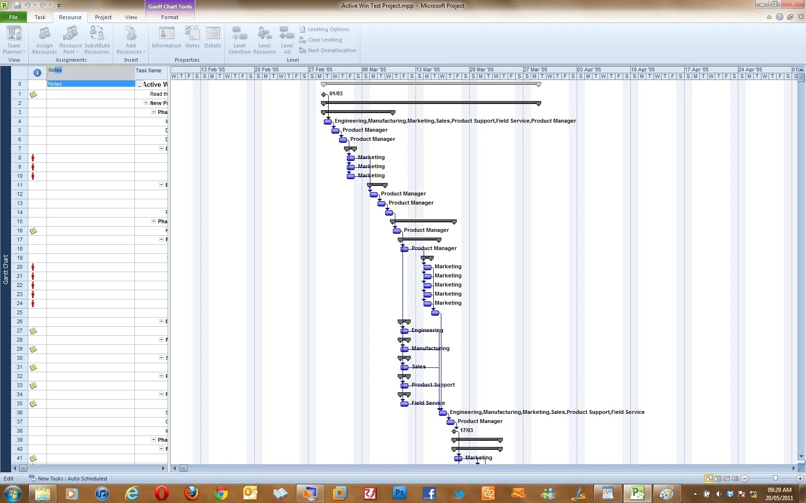Screen dimensions: 806x503
Task: Switch to Team Planner view via status bar icon
Action: [x=726, y=479]
